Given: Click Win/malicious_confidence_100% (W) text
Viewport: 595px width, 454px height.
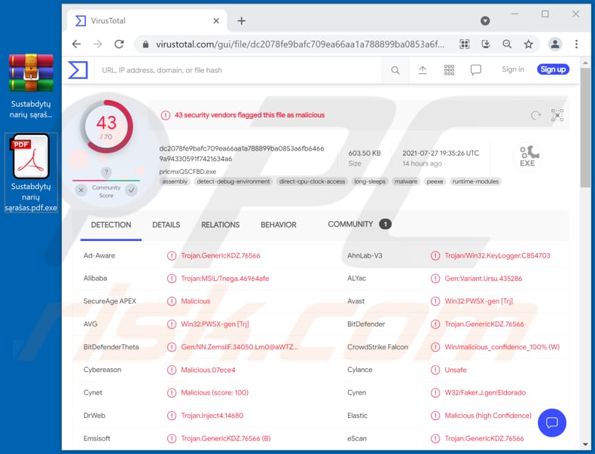Looking at the screenshot, I should tap(502, 346).
